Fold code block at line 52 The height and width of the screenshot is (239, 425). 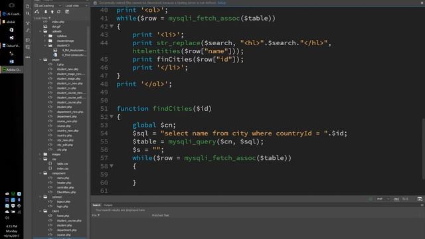pyautogui.click(x=112, y=117)
